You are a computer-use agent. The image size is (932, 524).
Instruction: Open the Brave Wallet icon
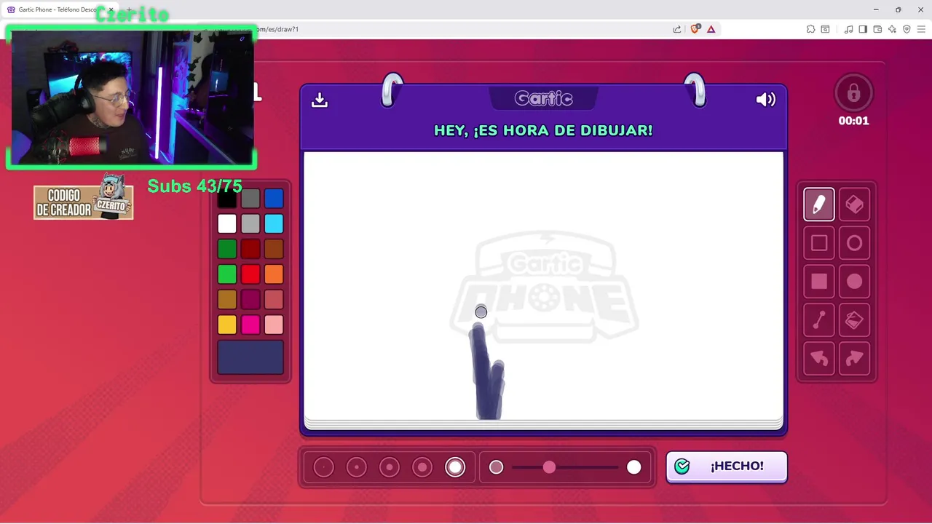click(x=877, y=29)
